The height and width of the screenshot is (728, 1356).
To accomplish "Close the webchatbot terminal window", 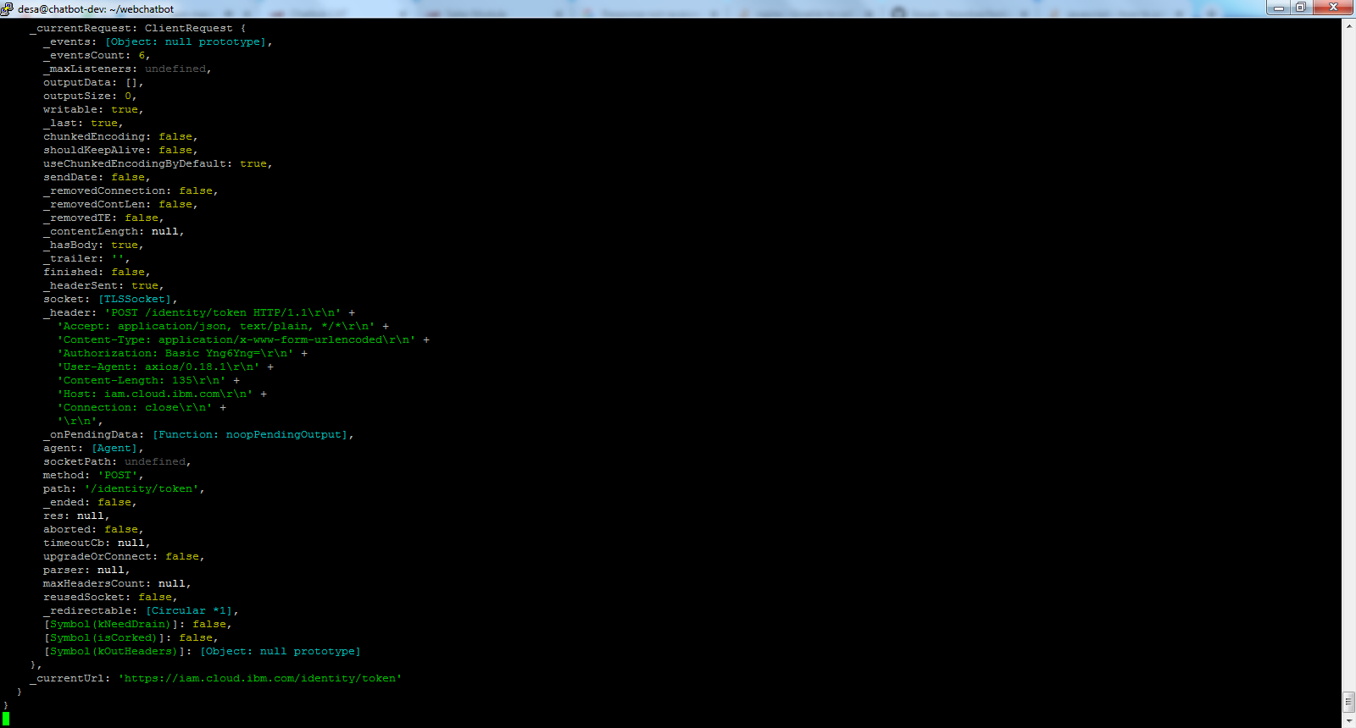I will click(x=1333, y=7).
